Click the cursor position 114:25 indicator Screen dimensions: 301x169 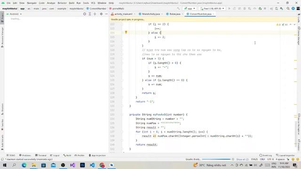click(254, 159)
